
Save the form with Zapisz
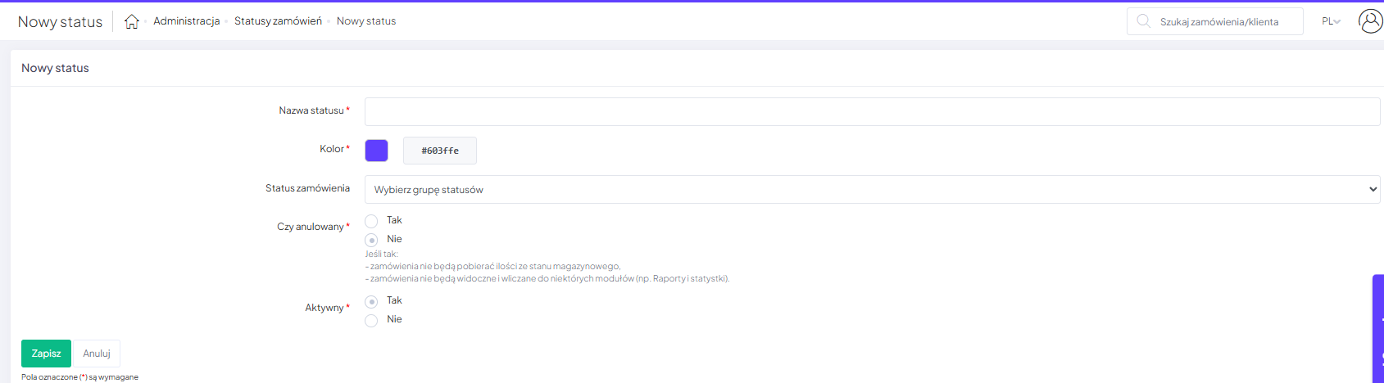click(x=46, y=354)
